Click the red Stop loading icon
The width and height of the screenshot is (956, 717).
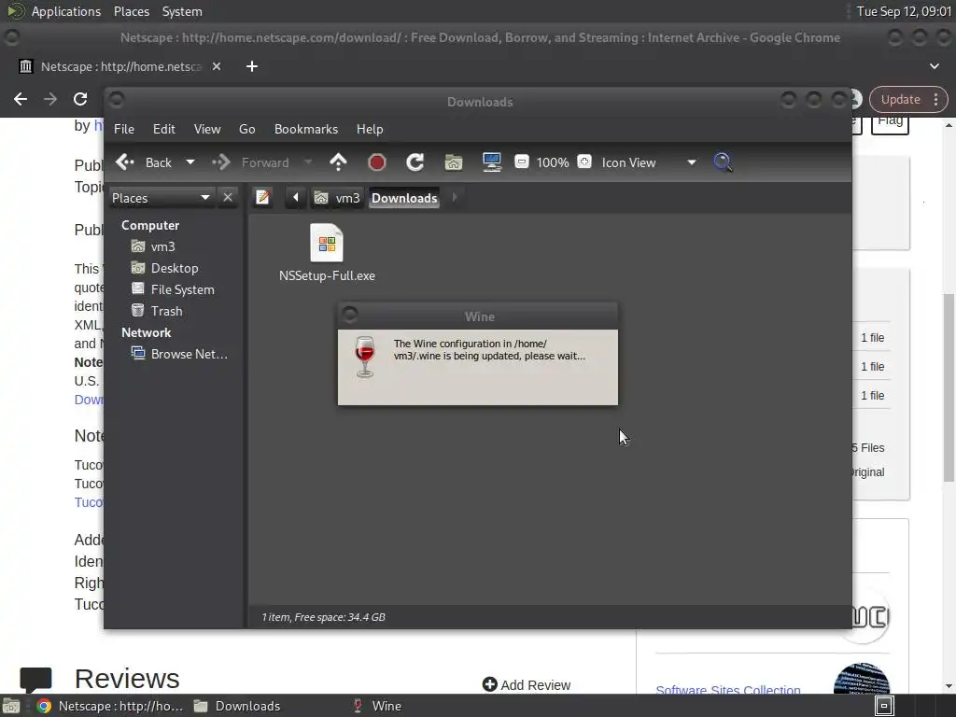[377, 162]
